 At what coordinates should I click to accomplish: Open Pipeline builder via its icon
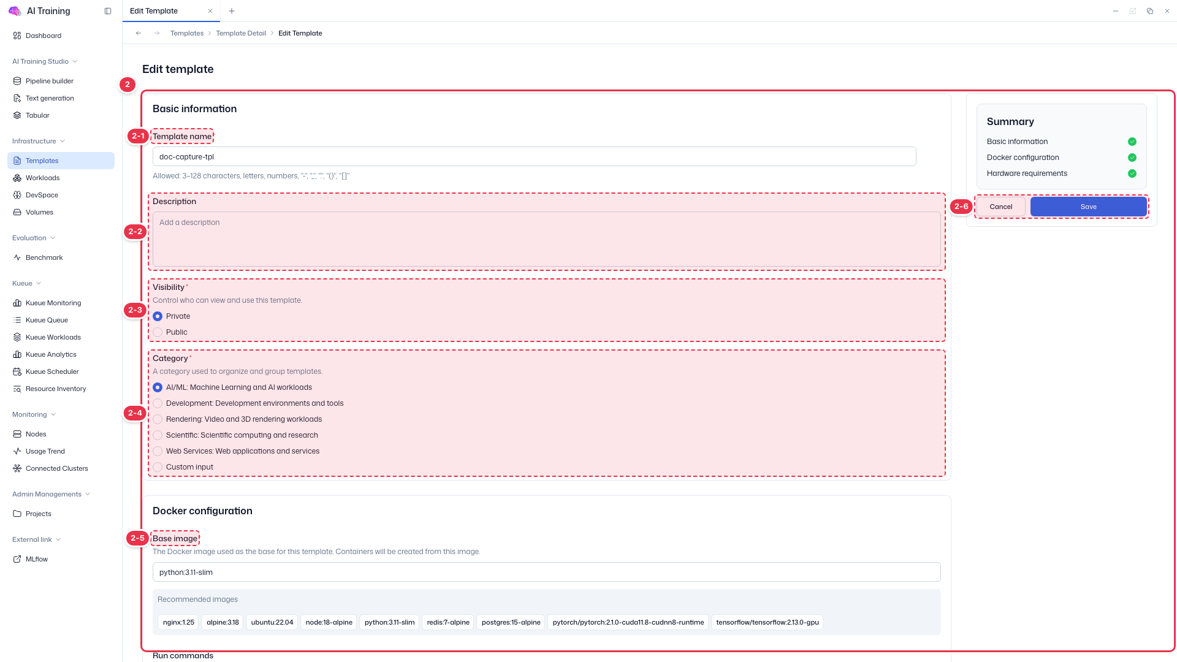[17, 81]
